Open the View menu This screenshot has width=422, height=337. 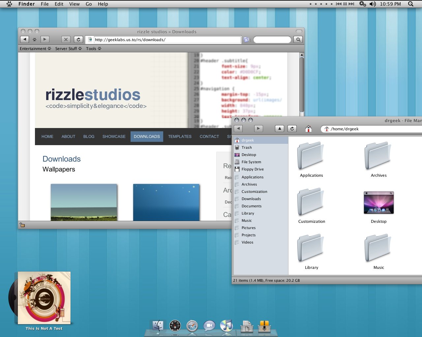coord(74,4)
